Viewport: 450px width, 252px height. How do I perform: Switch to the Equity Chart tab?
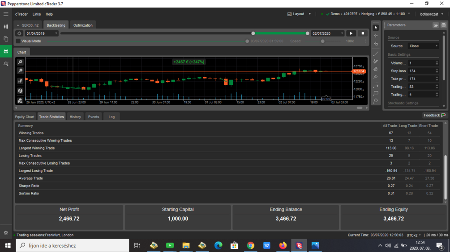tap(25, 117)
